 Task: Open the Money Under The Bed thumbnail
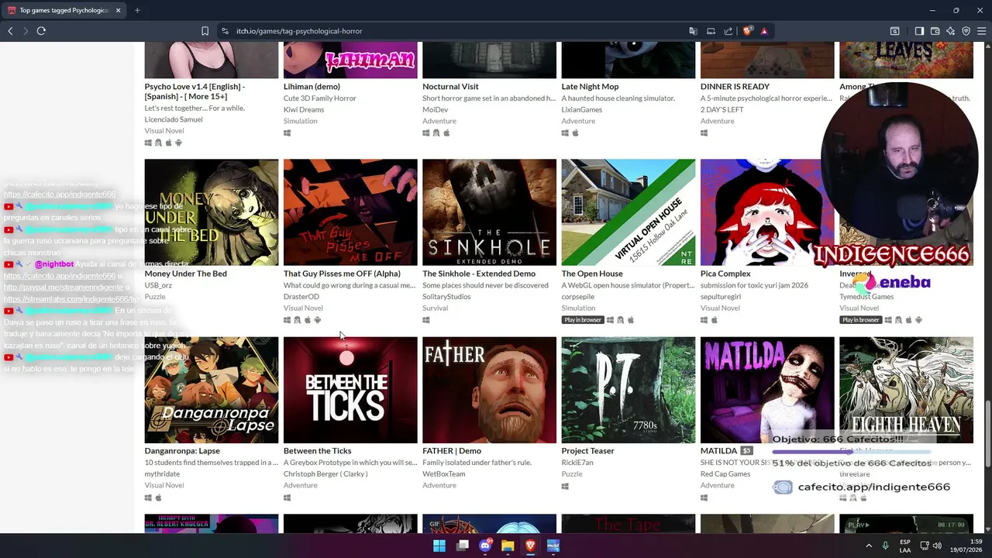coord(212,212)
